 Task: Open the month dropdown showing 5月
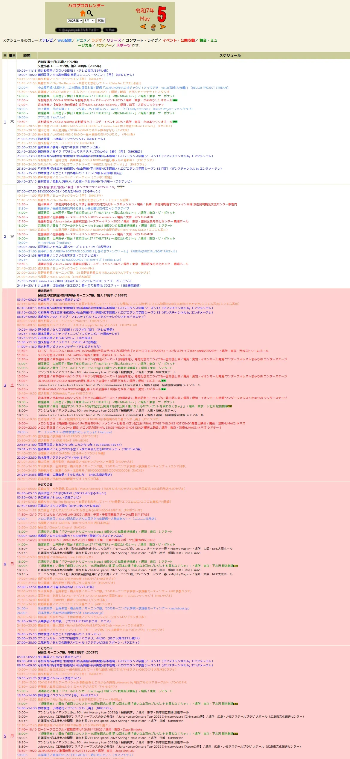click(x=89, y=21)
